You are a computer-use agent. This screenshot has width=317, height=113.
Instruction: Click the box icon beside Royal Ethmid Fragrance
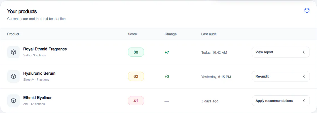(13, 52)
